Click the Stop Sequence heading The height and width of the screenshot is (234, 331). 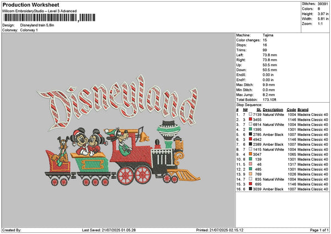249,105
